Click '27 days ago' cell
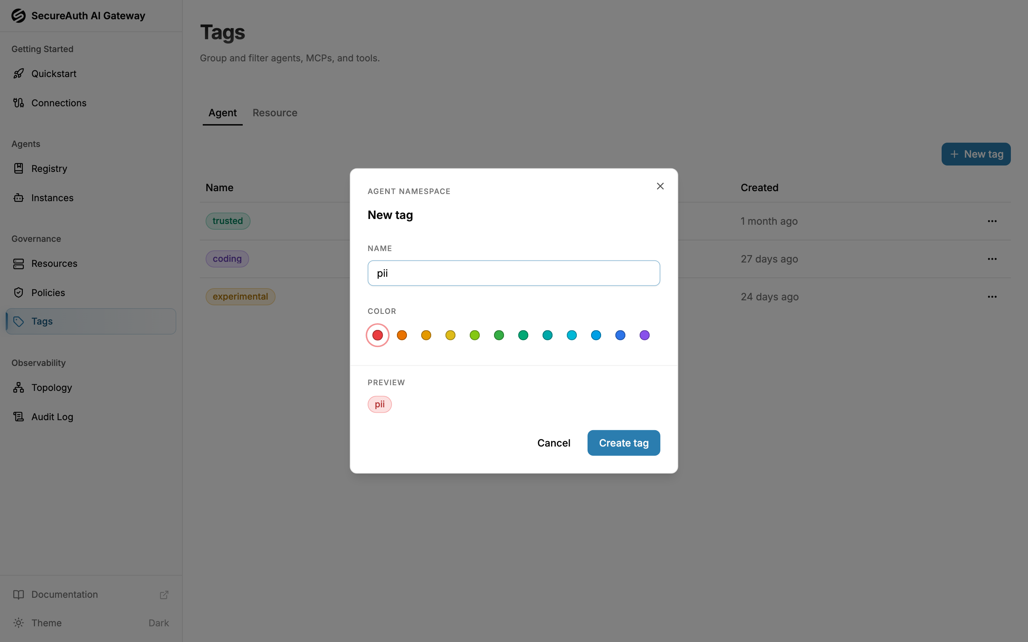The height and width of the screenshot is (642, 1028). tap(769, 259)
